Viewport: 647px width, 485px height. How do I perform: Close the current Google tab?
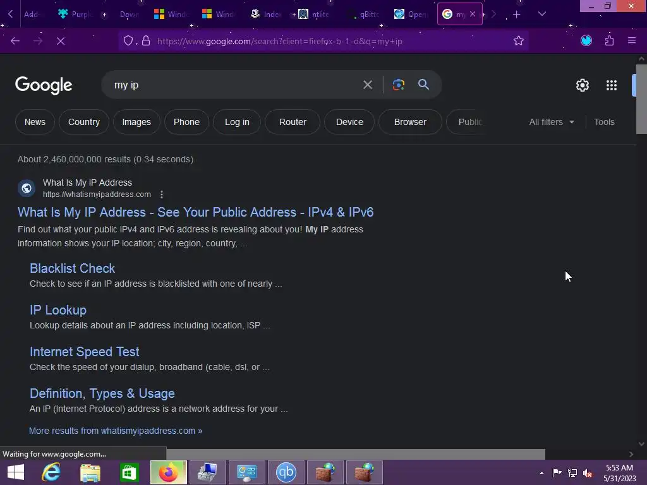click(x=473, y=14)
